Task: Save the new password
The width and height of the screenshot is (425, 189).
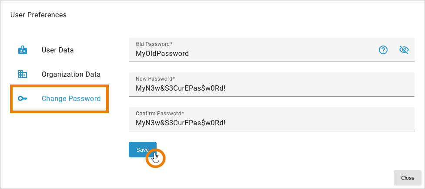Action: tap(142, 150)
